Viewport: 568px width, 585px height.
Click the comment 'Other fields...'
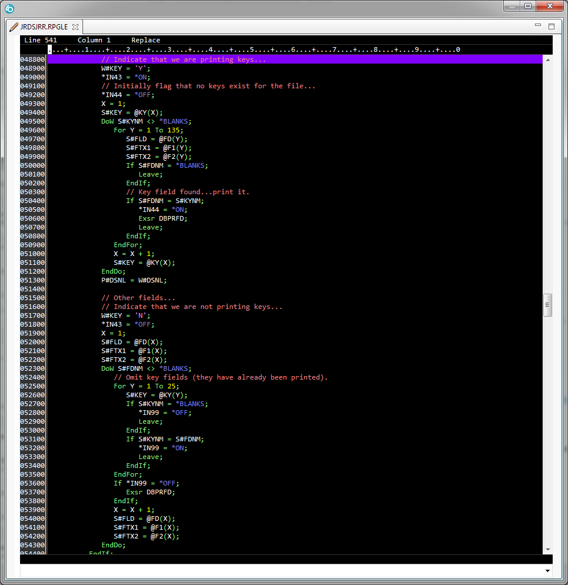click(x=138, y=298)
